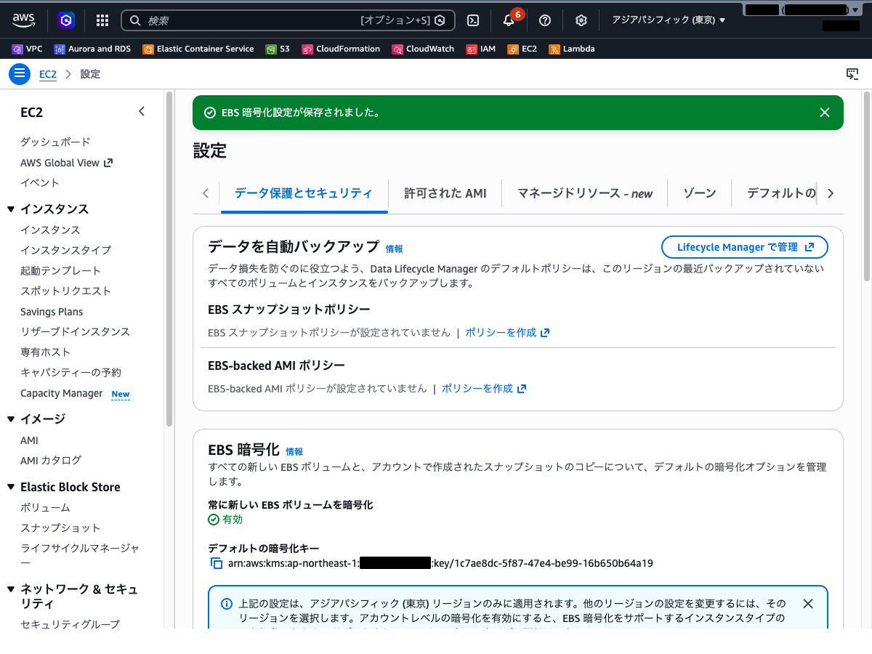
Task: Collapse the イメージ section
Action: (11, 419)
